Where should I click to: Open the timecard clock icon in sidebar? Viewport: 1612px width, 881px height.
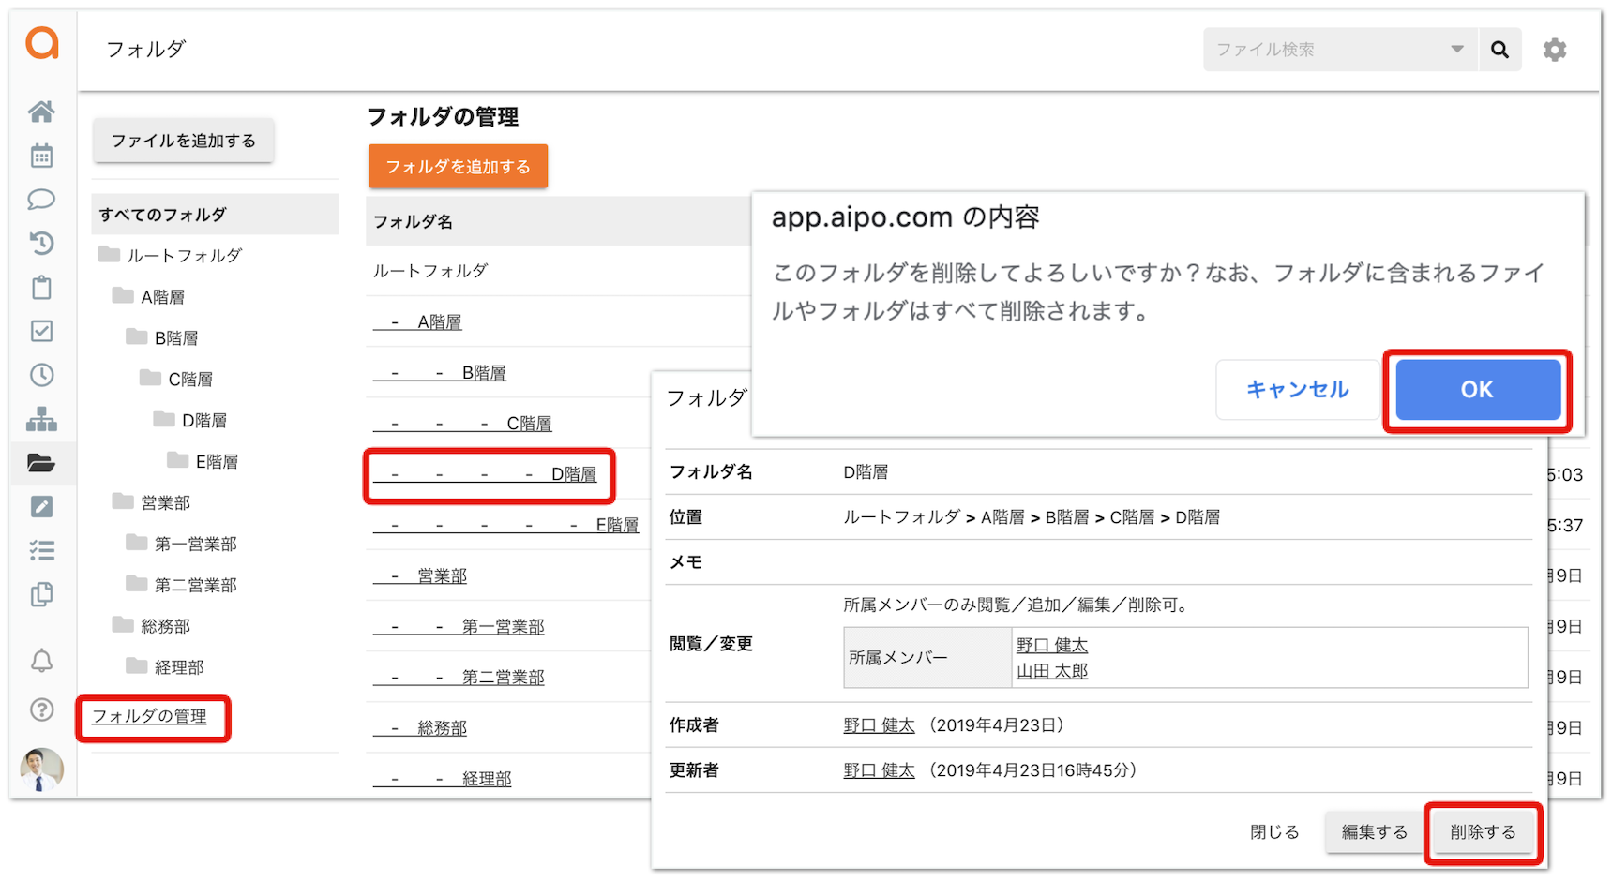tap(41, 375)
